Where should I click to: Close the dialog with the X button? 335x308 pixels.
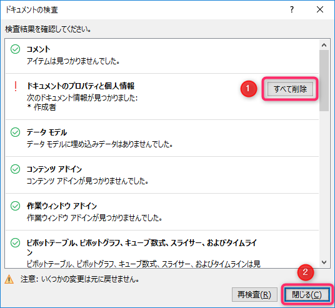click(x=320, y=9)
